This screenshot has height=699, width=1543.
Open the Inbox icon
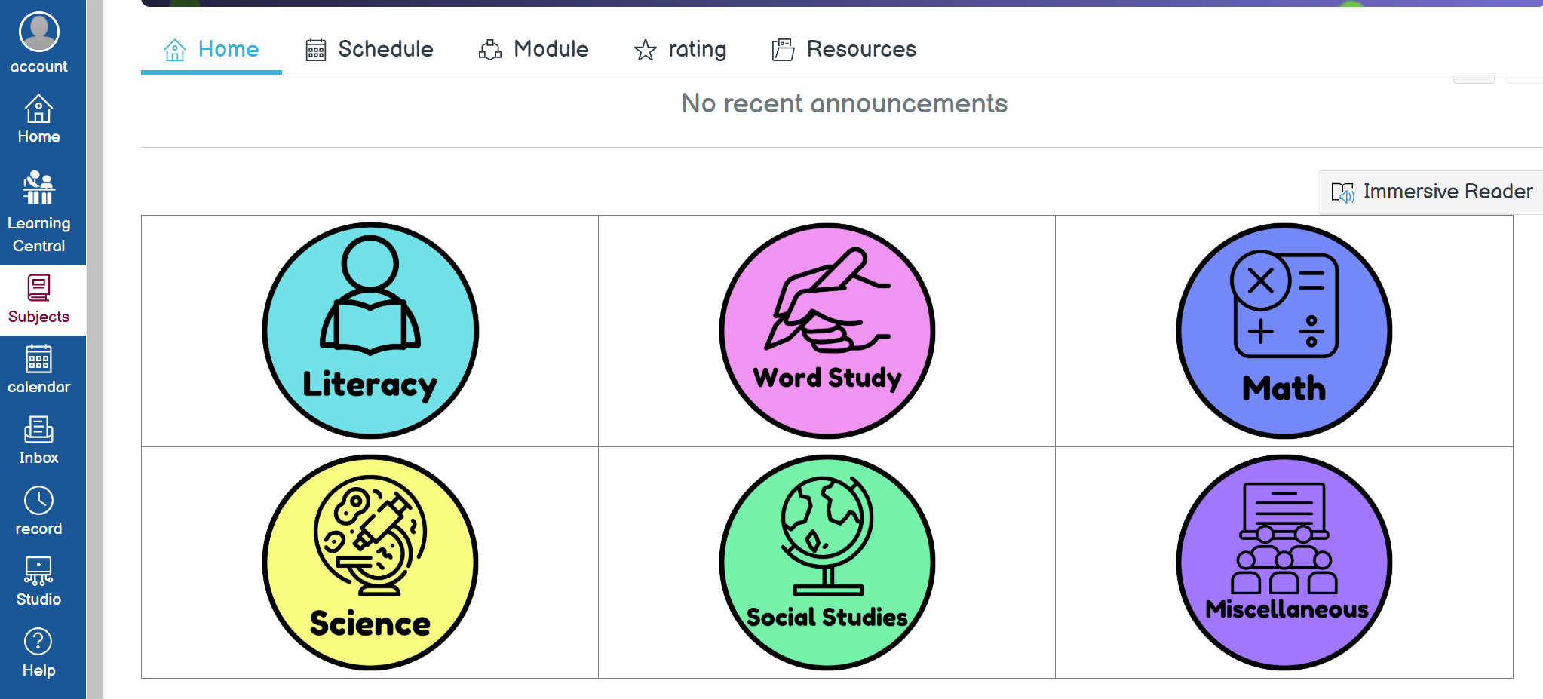(38, 429)
